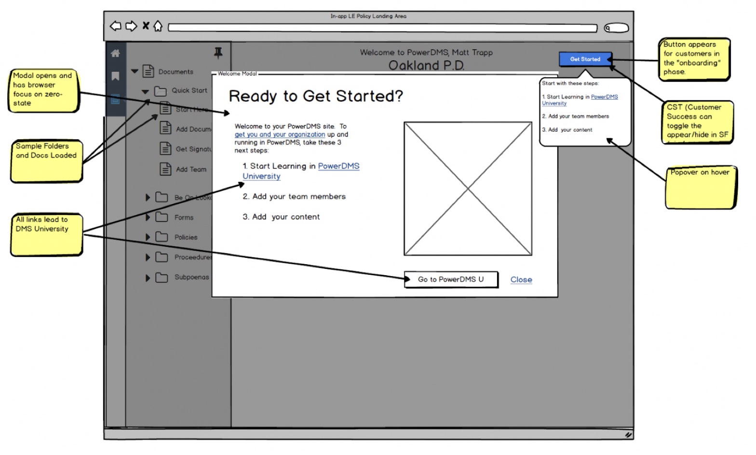Follow the get you and your organization link

coord(280,134)
